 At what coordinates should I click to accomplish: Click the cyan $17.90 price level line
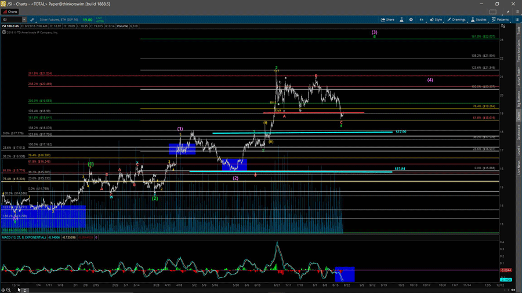tap(302, 133)
